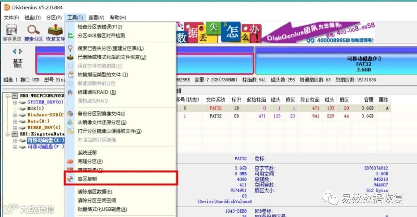Viewport: 417px width, 217px height.
Task: Select the WINRE_DRV(4) tree label
Action: point(44,128)
